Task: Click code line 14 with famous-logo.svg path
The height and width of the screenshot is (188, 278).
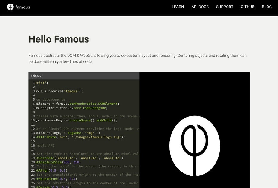Action: (x=80, y=137)
